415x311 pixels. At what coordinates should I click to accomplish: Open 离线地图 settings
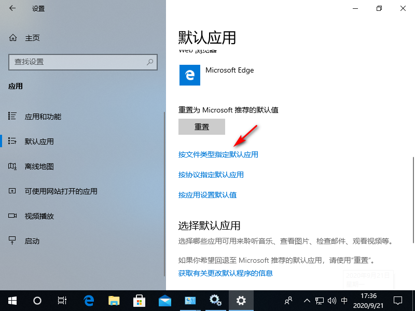pyautogui.click(x=39, y=166)
